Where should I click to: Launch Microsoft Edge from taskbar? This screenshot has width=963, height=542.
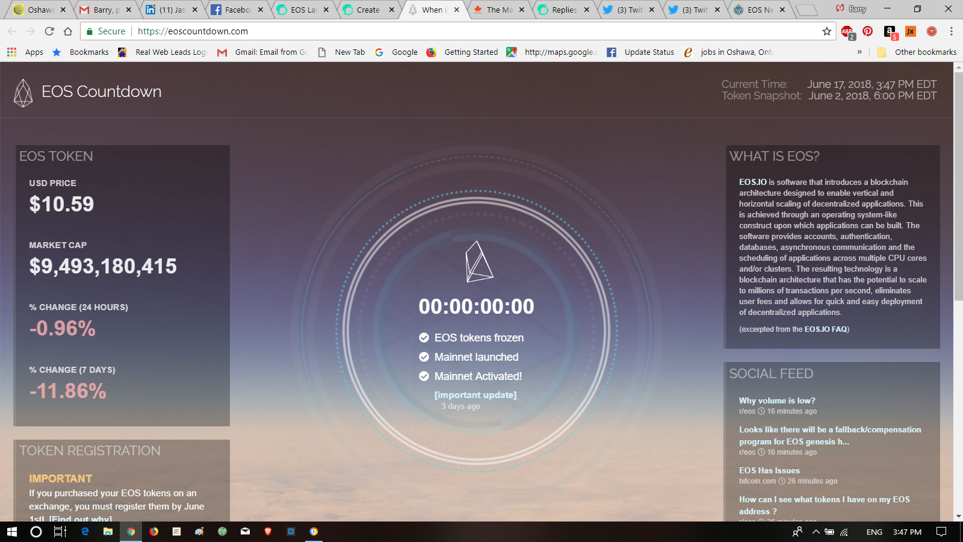coord(85,532)
